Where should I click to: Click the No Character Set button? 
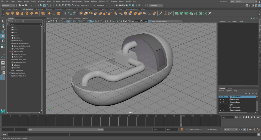click(196, 130)
